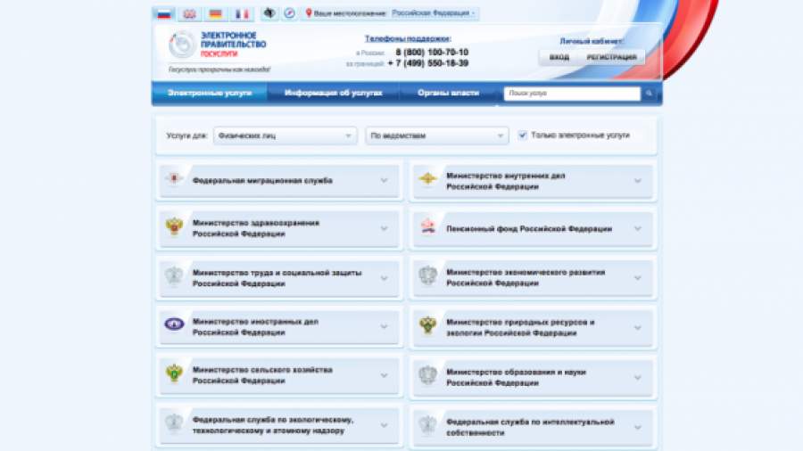This screenshot has width=803, height=451.
Task: Open the Информация об услугах tab
Action: [334, 93]
